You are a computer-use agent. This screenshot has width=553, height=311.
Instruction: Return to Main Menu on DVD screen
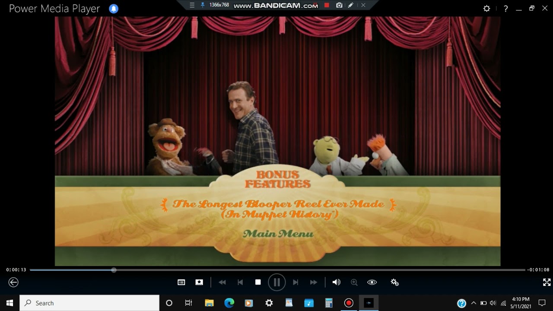coord(278,234)
